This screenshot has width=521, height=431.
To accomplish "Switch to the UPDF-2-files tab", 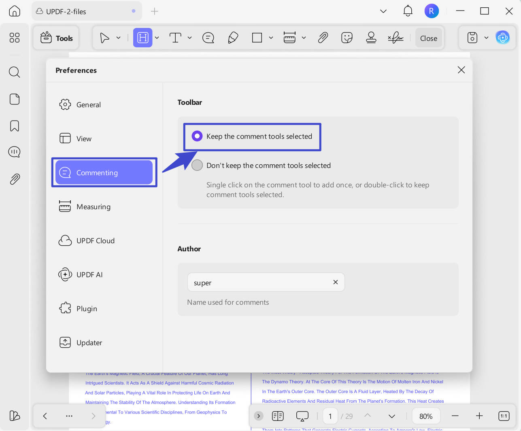I will click(87, 11).
